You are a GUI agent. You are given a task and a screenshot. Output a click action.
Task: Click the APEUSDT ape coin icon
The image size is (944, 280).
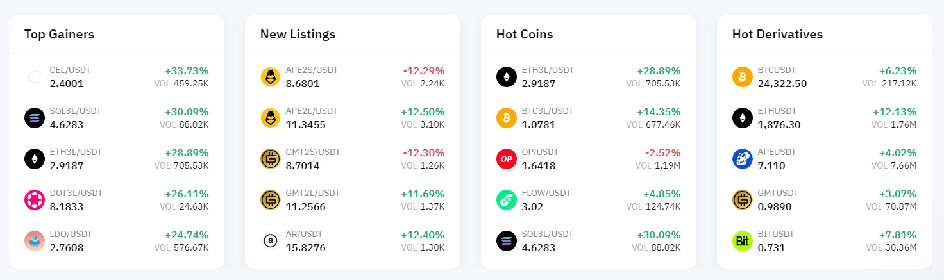point(743,159)
